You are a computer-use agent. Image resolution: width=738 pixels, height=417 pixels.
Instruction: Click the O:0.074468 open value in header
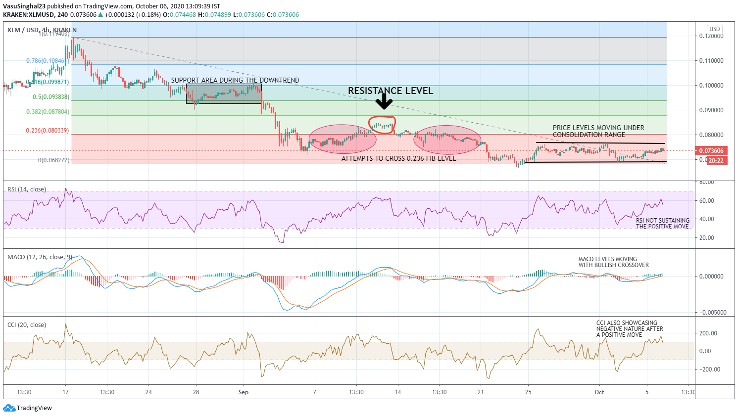179,15
